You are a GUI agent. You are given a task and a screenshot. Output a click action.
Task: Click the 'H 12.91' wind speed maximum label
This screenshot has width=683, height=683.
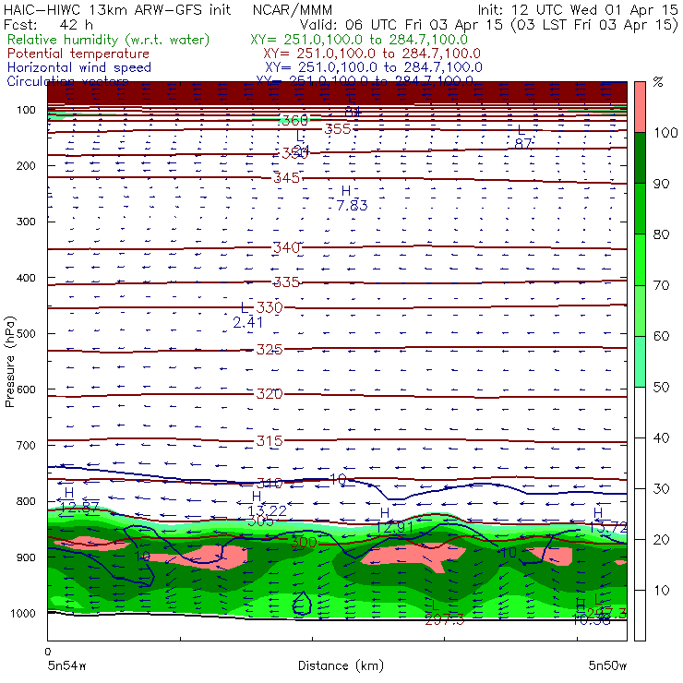(394, 520)
